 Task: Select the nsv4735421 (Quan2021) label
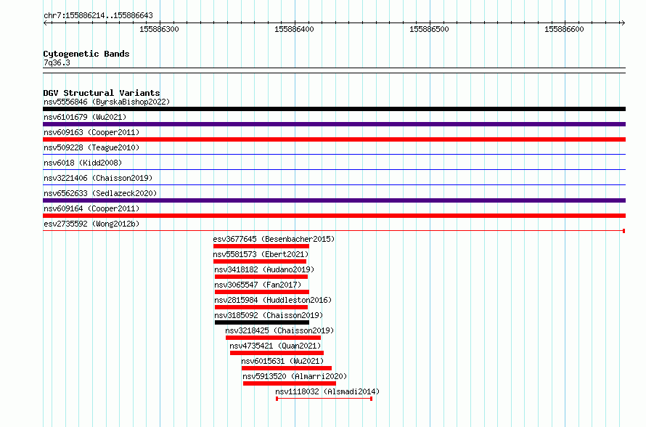275,346
